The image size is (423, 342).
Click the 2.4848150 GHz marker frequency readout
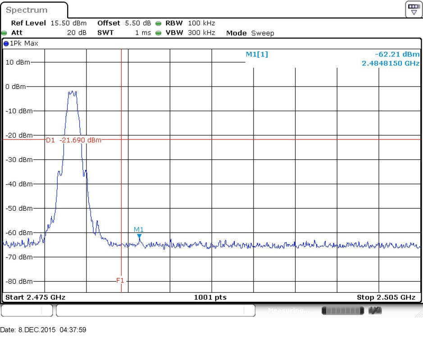click(x=391, y=63)
